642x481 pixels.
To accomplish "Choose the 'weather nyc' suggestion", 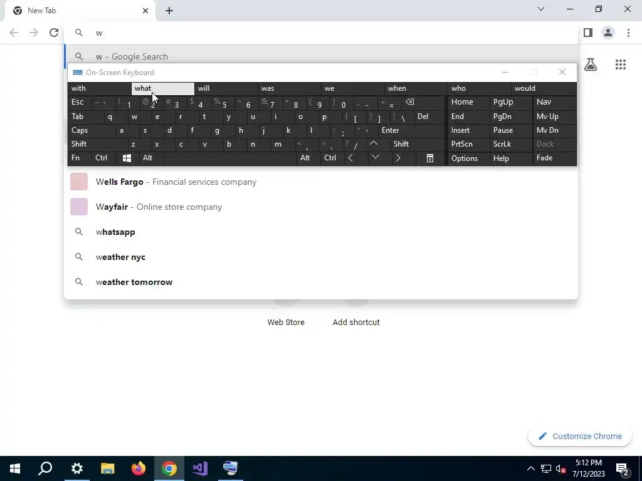I will coord(322,257).
